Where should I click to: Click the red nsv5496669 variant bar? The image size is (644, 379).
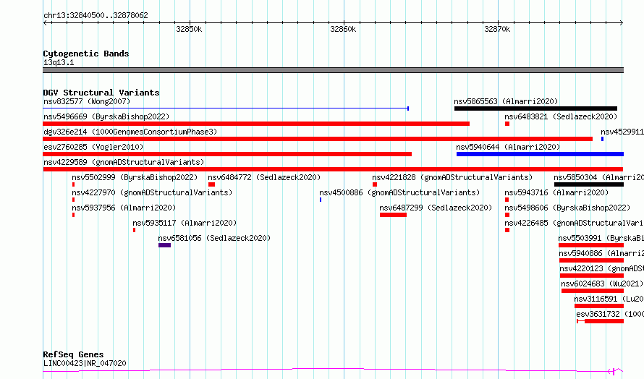[256, 124]
